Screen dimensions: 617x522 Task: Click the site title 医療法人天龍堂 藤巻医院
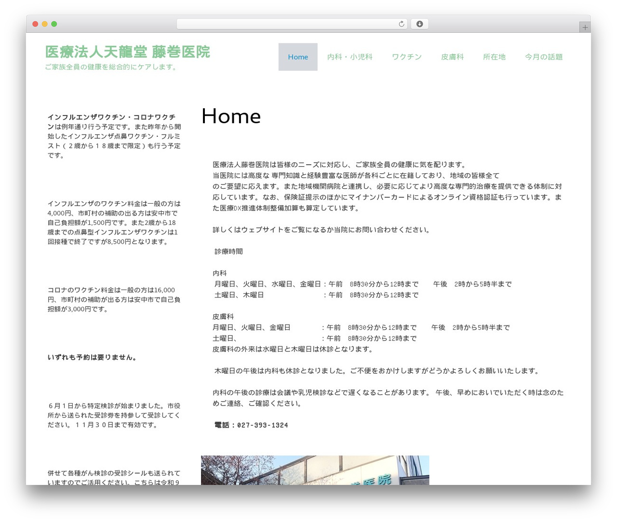(128, 52)
